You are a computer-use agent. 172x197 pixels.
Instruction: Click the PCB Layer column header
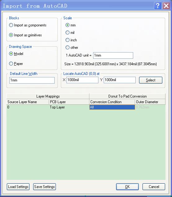click(69, 102)
